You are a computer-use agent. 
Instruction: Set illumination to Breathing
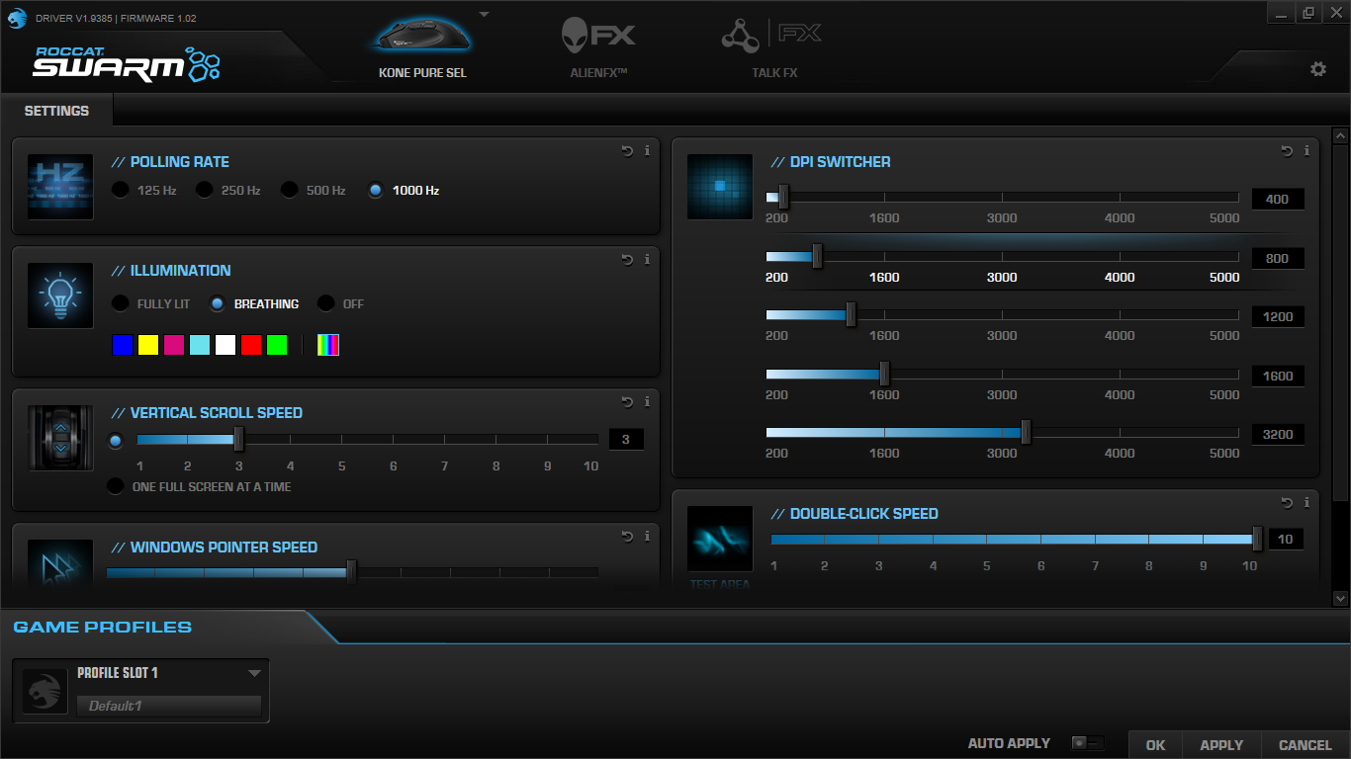[218, 303]
